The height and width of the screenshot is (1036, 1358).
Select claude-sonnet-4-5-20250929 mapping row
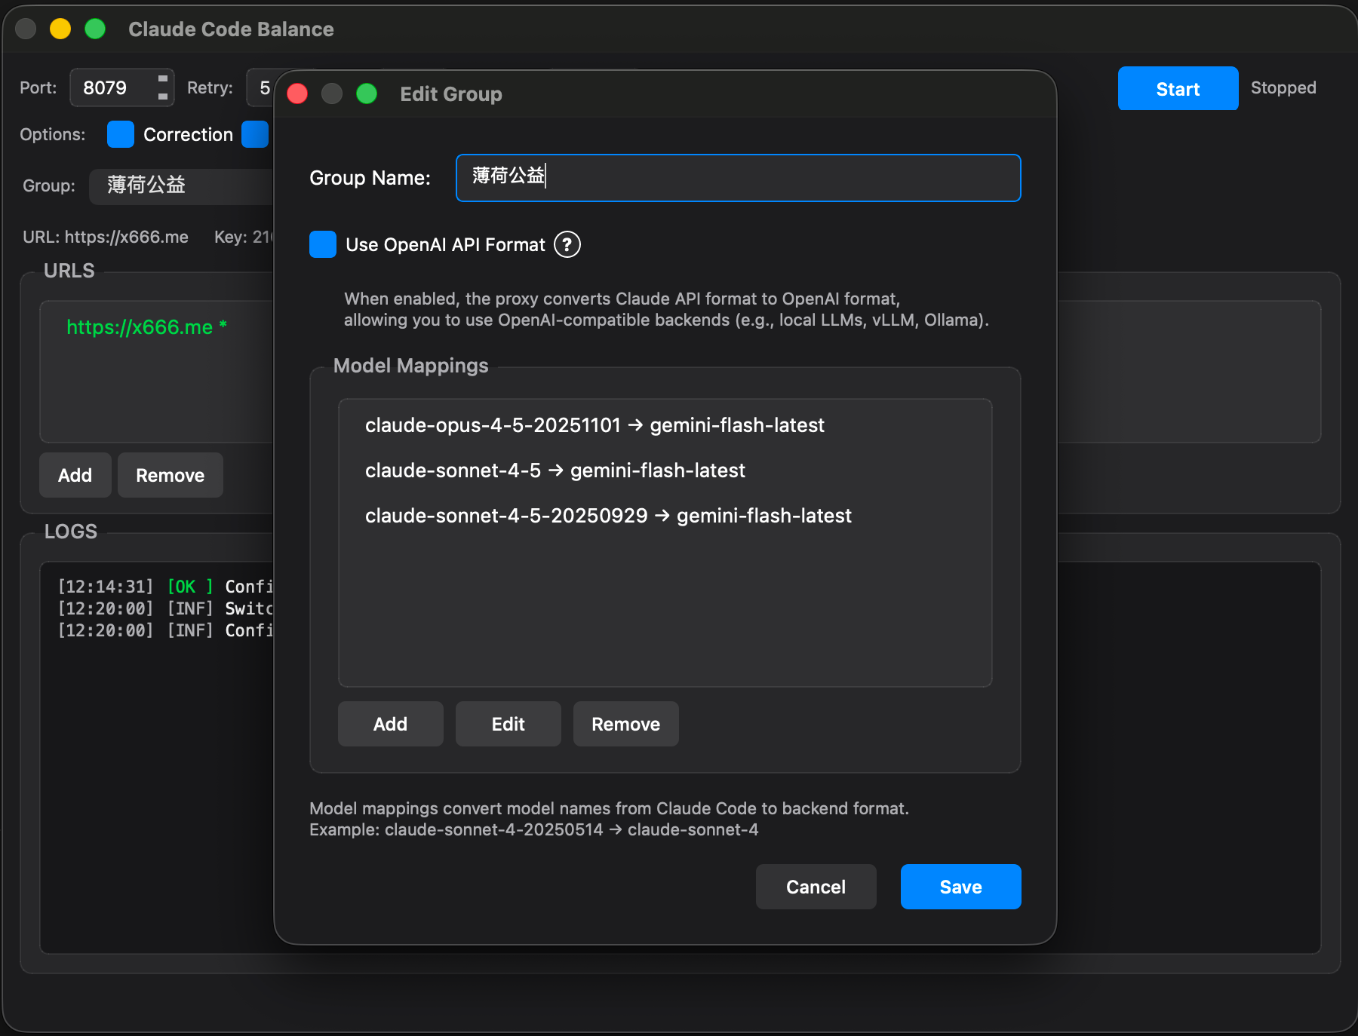608,516
